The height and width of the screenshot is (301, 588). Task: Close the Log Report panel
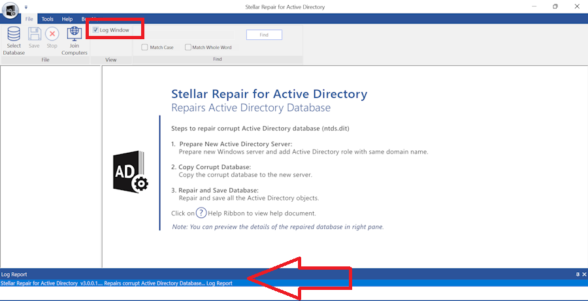point(584,274)
